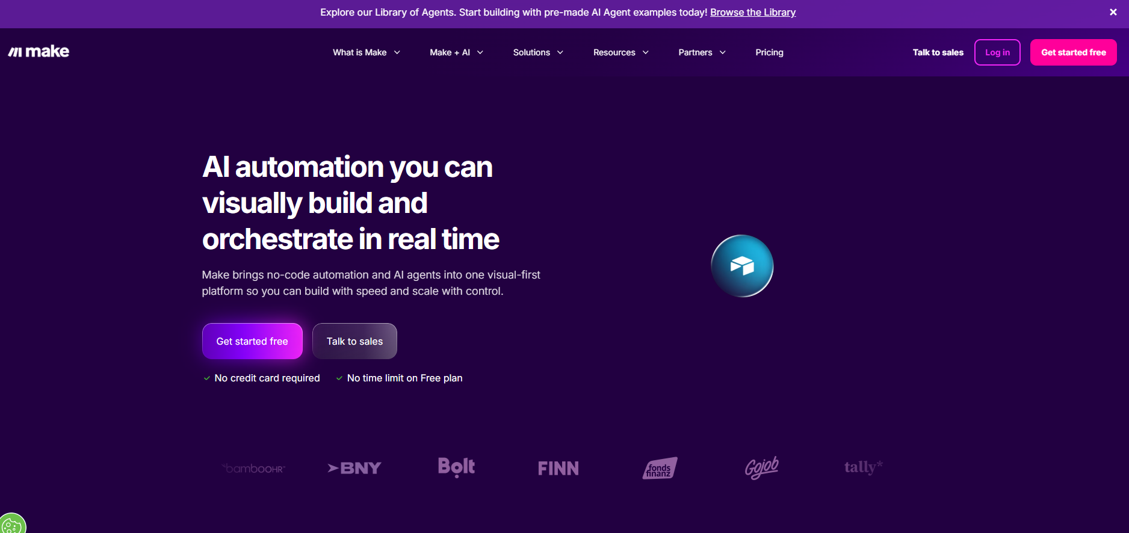
Task: Click the Log in button
Action: coord(997,52)
